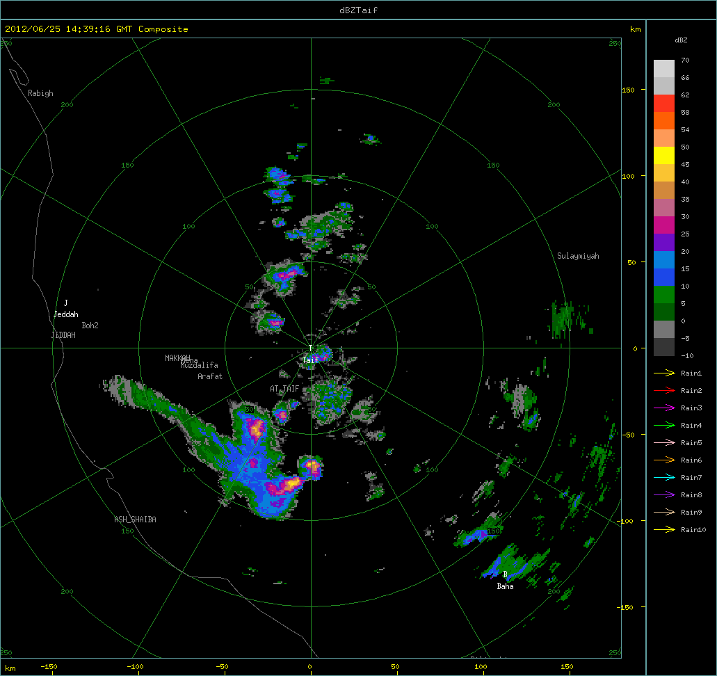Select the B station marker above Baha

point(505,574)
